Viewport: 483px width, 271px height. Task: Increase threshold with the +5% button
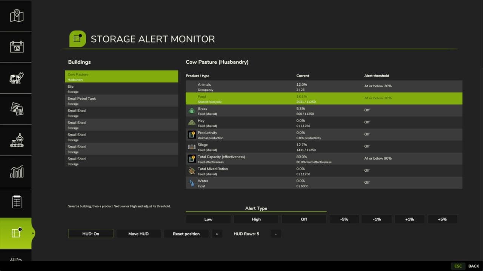(442, 219)
